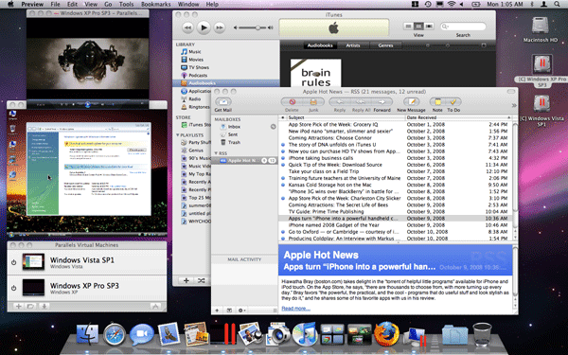568x355 pixels.
Task: Open the View menu in menu bar
Action: click(x=91, y=5)
